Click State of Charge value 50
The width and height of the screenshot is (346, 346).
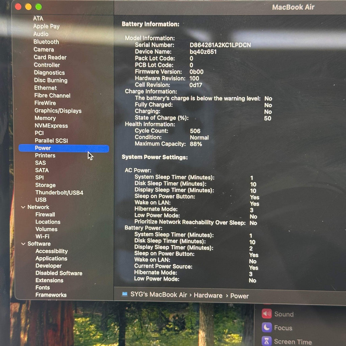pos(268,118)
